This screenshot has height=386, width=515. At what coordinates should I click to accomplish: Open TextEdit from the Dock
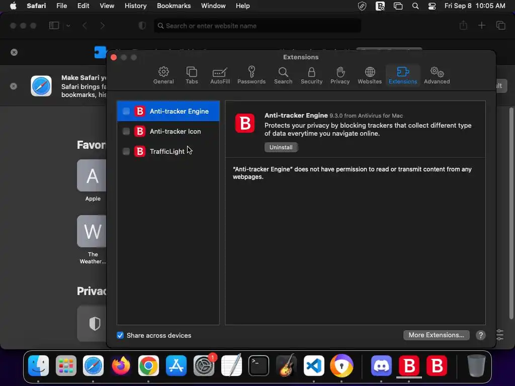coord(231,366)
